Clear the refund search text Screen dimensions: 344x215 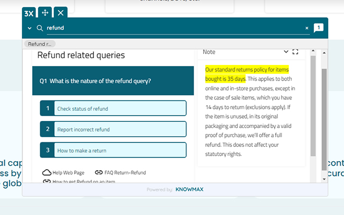tap(307, 28)
